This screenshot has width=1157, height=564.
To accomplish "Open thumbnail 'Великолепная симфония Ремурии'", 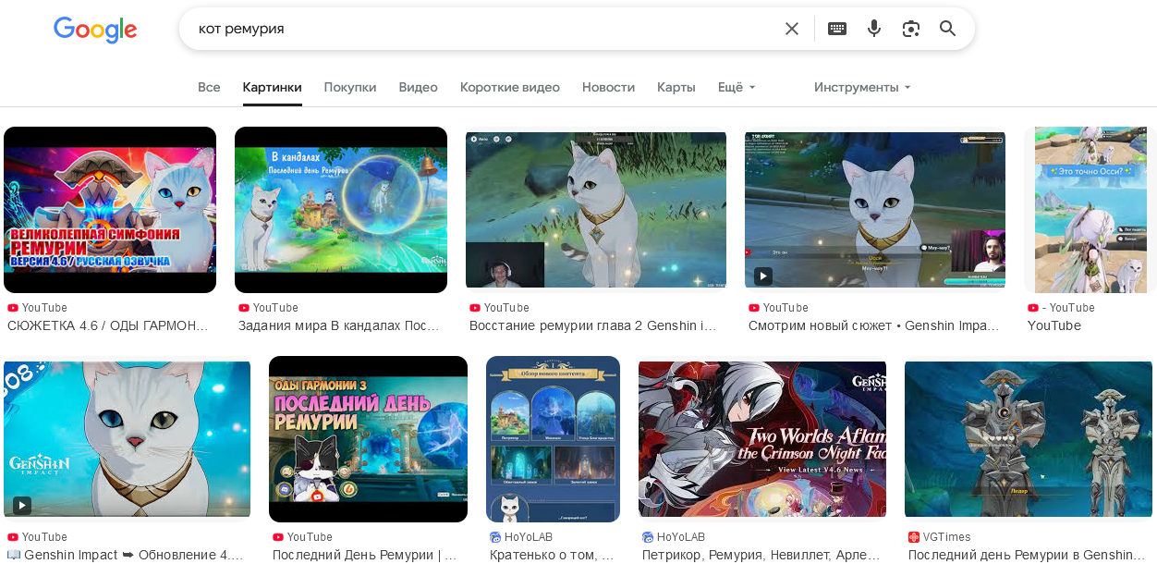I will [110, 210].
